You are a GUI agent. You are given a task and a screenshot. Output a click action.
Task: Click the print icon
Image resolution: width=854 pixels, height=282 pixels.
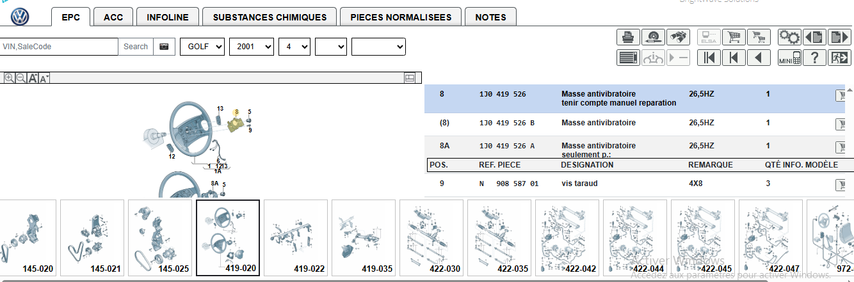[x=629, y=37]
